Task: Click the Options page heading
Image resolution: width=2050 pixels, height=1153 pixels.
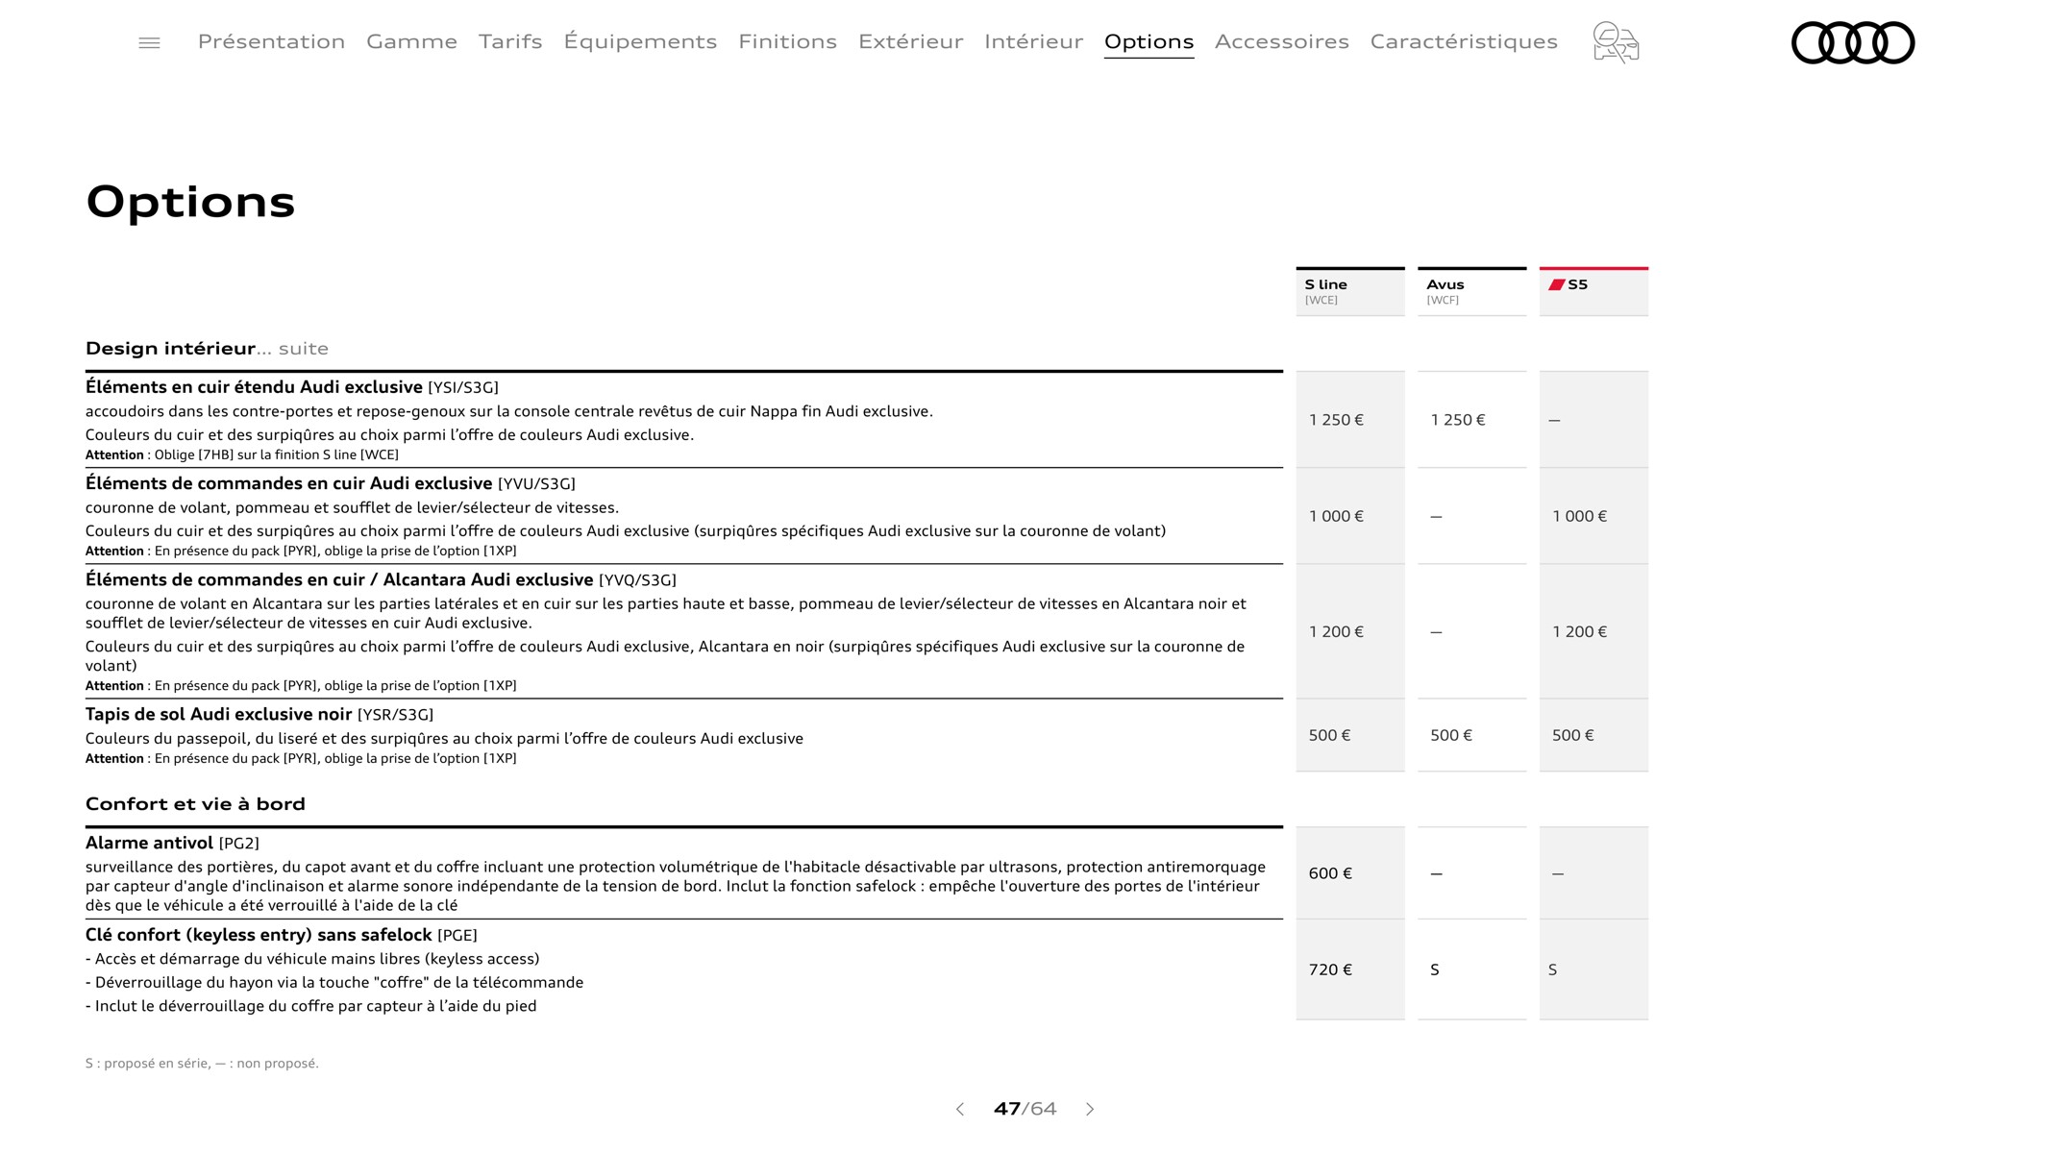Action: pos(190,202)
